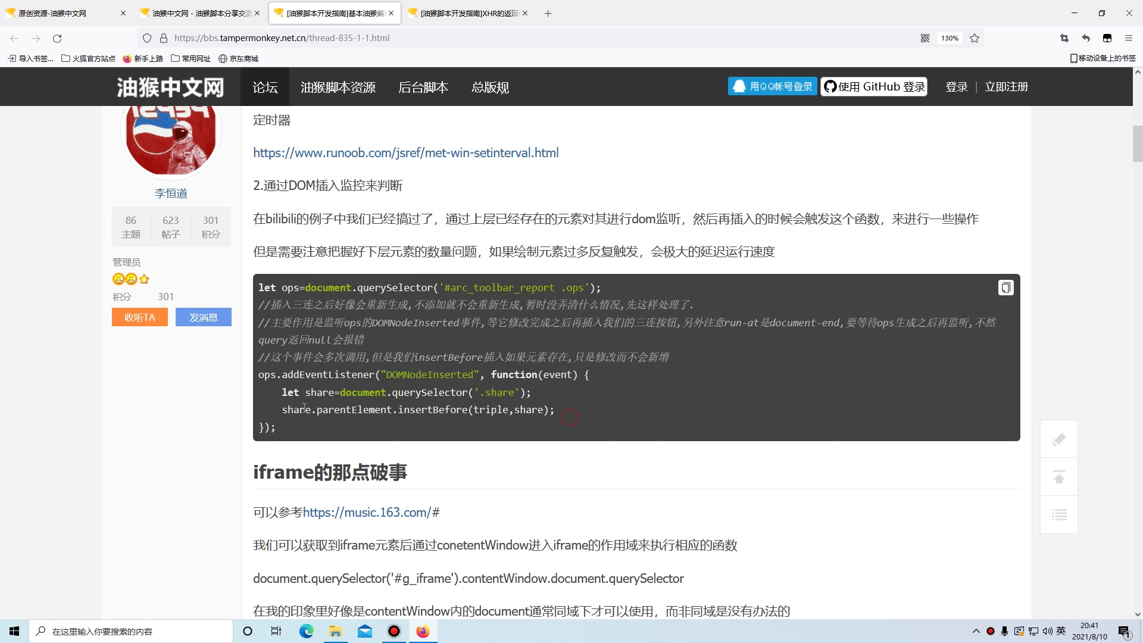1143x643 pixels.
Task: Close the XHR的返回 tab
Action: point(525,13)
